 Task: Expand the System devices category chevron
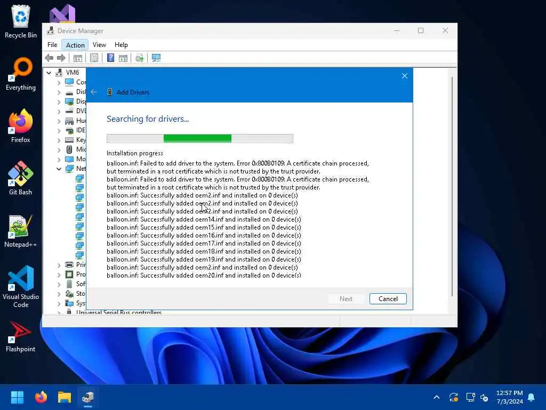tap(59, 304)
